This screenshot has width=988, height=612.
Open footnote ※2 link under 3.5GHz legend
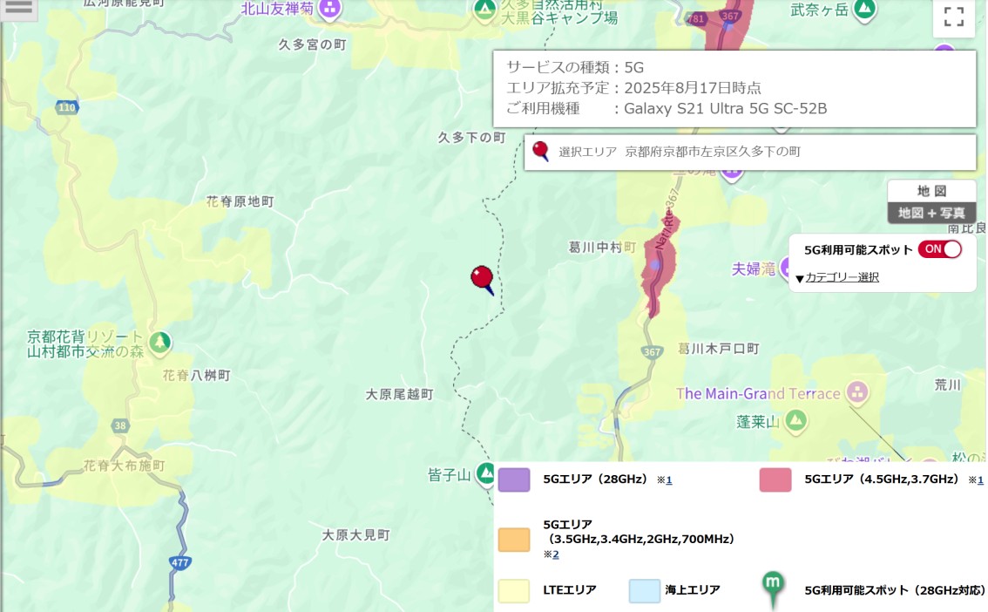555,554
